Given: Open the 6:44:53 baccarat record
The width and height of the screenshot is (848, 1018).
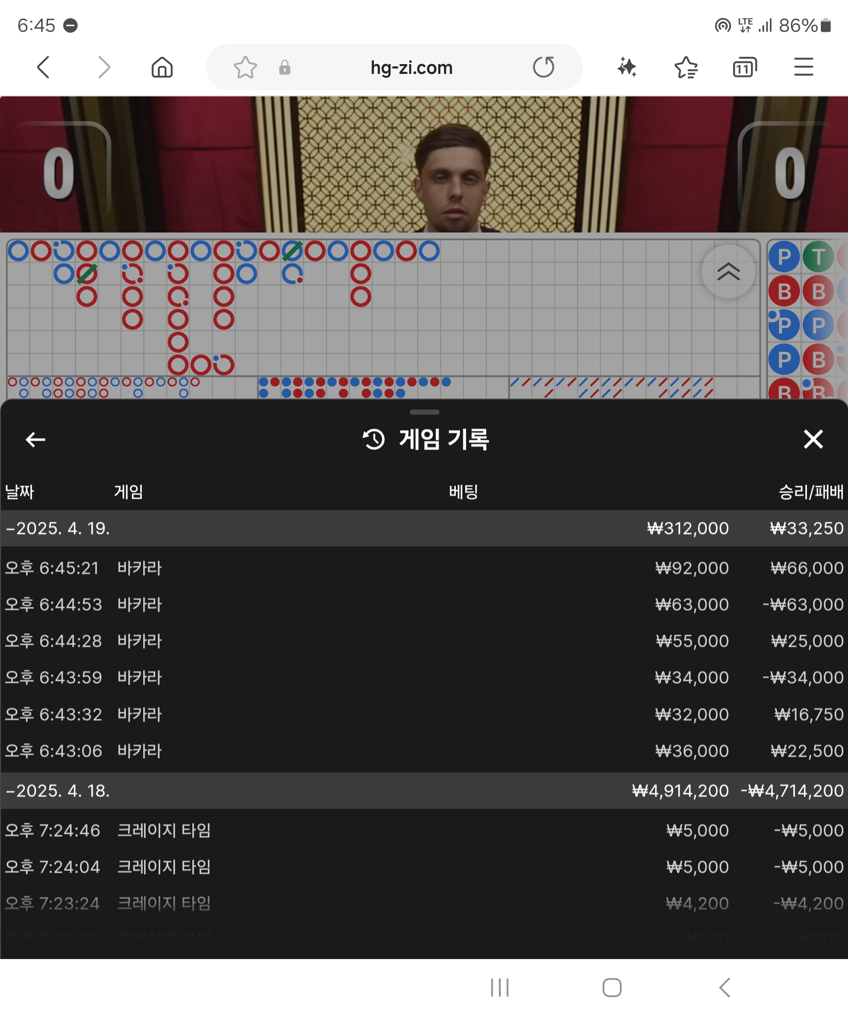Looking at the screenshot, I should (x=424, y=604).
